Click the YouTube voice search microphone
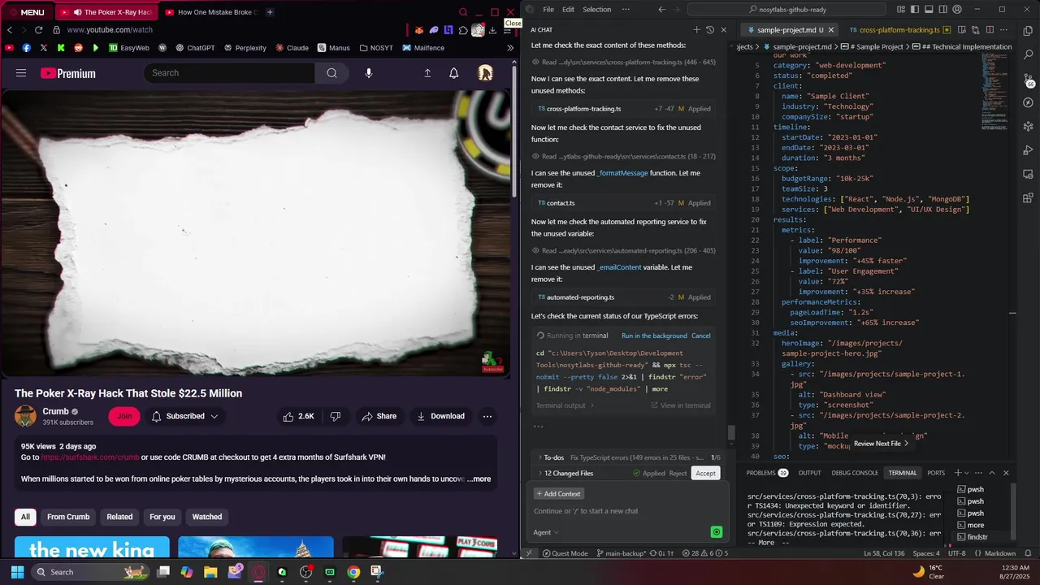This screenshot has width=1040, height=585. pyautogui.click(x=368, y=73)
